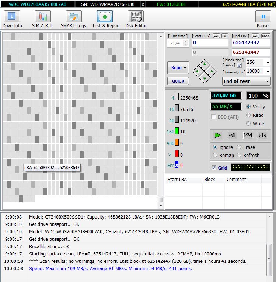Select the Read test mode

pos(248,115)
